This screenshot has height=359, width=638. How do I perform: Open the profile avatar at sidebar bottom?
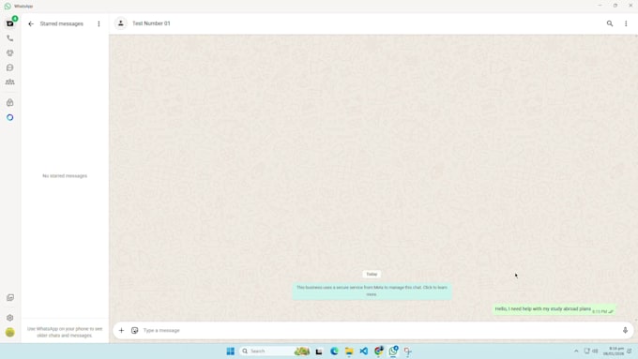(9, 332)
